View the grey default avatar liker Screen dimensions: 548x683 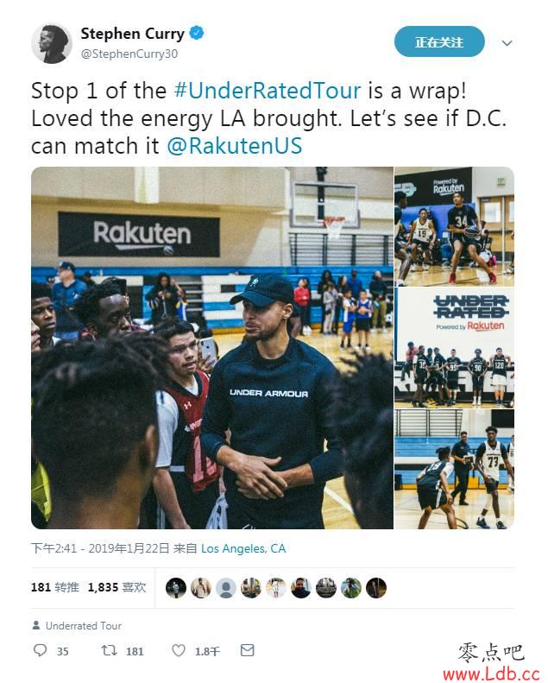click(226, 588)
